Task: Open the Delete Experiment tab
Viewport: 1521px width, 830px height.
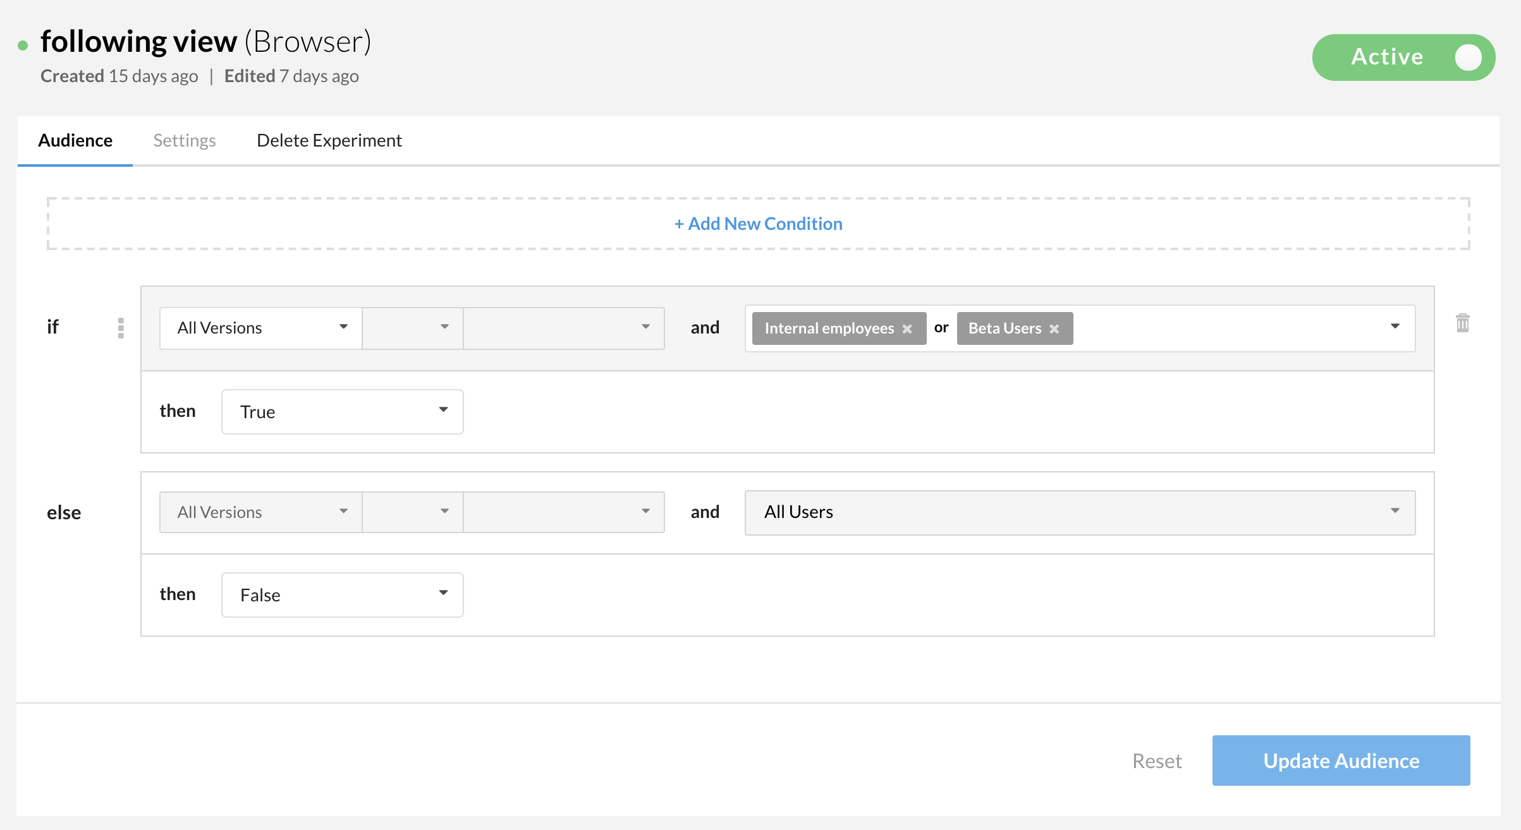Action: click(329, 140)
